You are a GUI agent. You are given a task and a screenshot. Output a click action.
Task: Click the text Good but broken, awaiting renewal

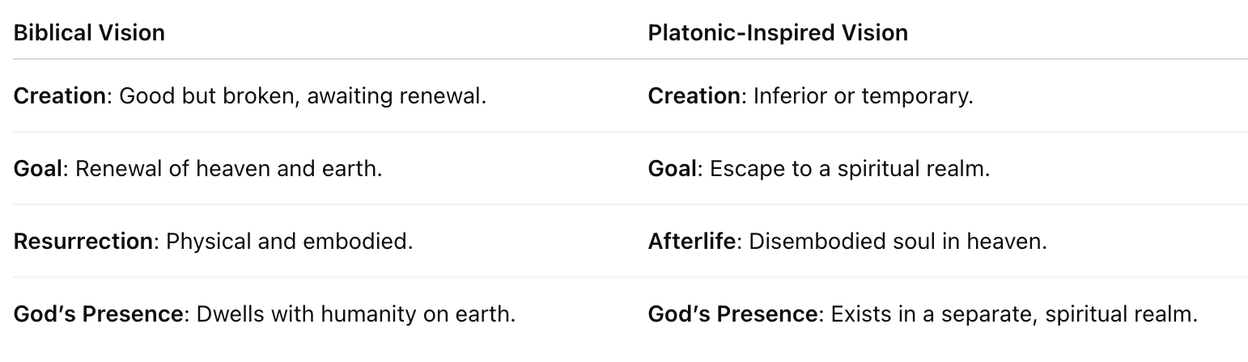click(303, 96)
